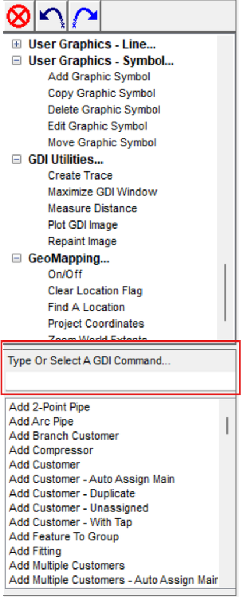This screenshot has width=241, height=597.
Task: Pick Add Feature To Group command
Action: 64,537
